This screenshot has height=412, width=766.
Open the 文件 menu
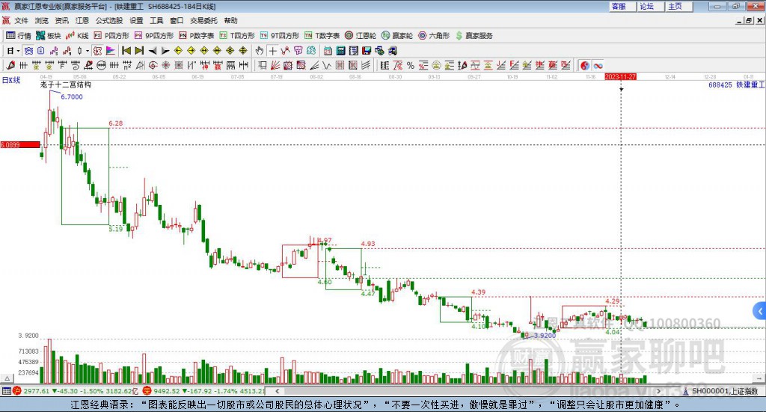[21, 20]
